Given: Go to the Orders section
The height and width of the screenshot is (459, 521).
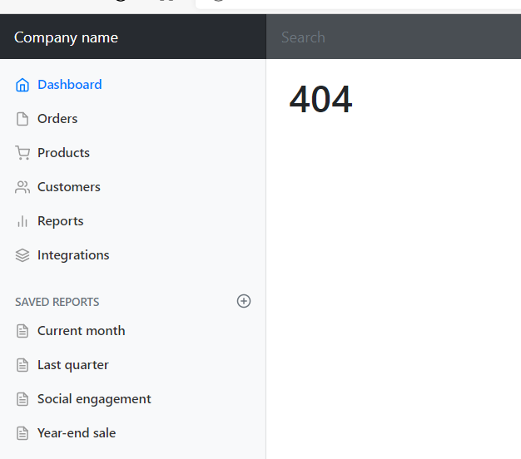Looking at the screenshot, I should 57,119.
